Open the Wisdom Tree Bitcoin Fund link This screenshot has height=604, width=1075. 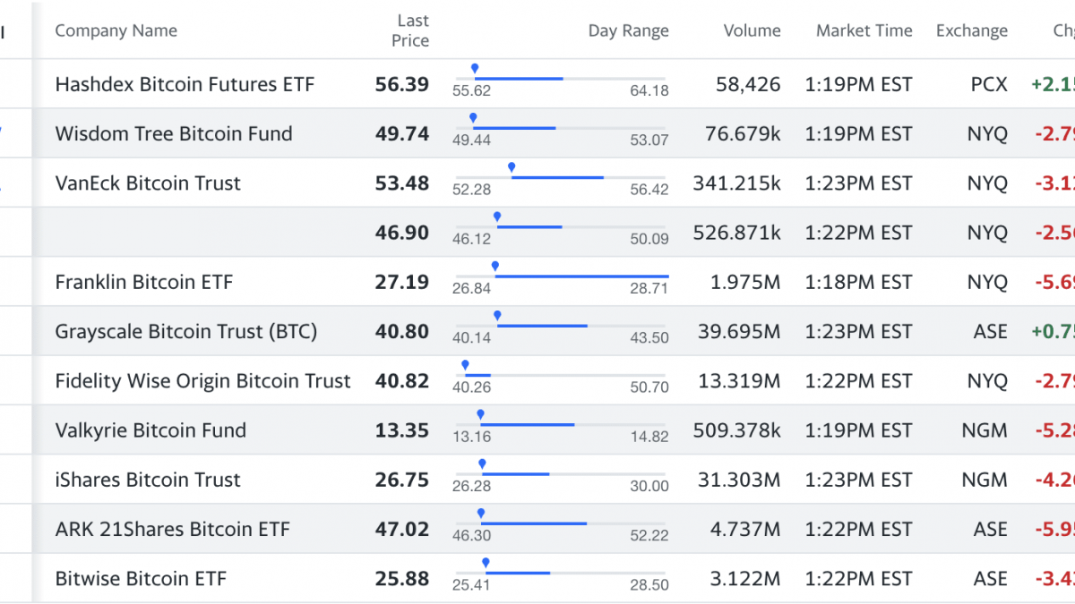coord(174,134)
